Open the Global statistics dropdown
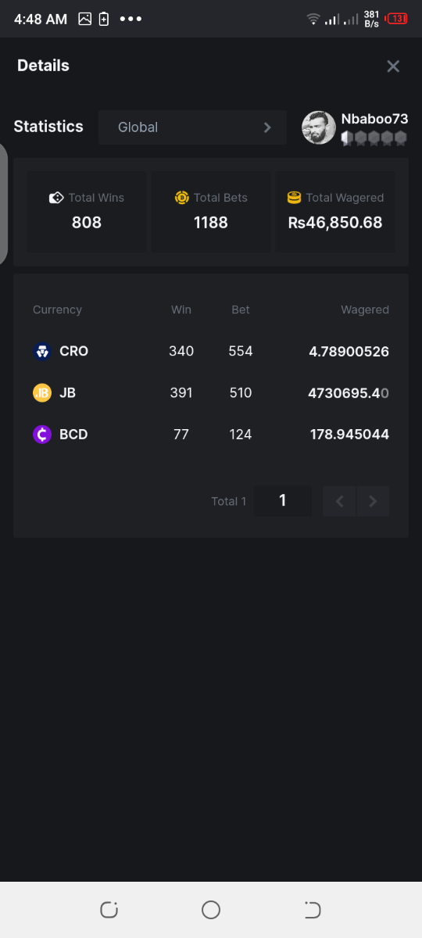This screenshot has height=938, width=422. point(192,127)
